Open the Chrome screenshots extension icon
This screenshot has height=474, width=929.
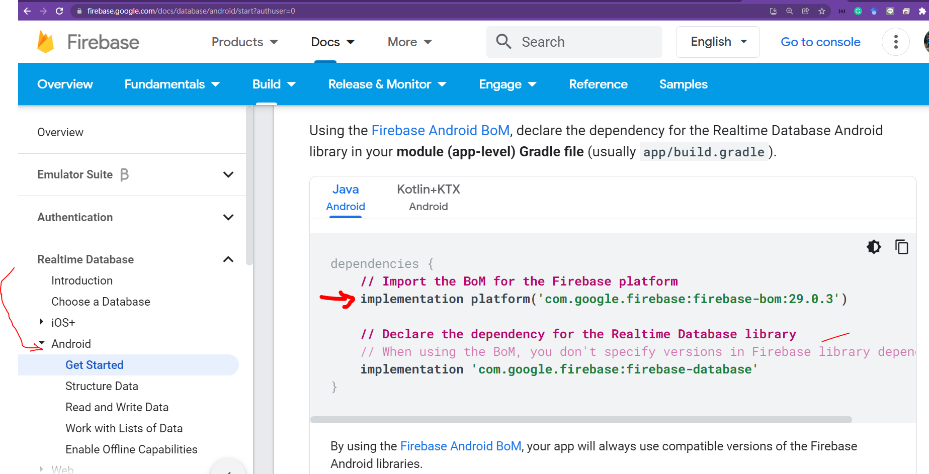pyautogui.click(x=906, y=11)
